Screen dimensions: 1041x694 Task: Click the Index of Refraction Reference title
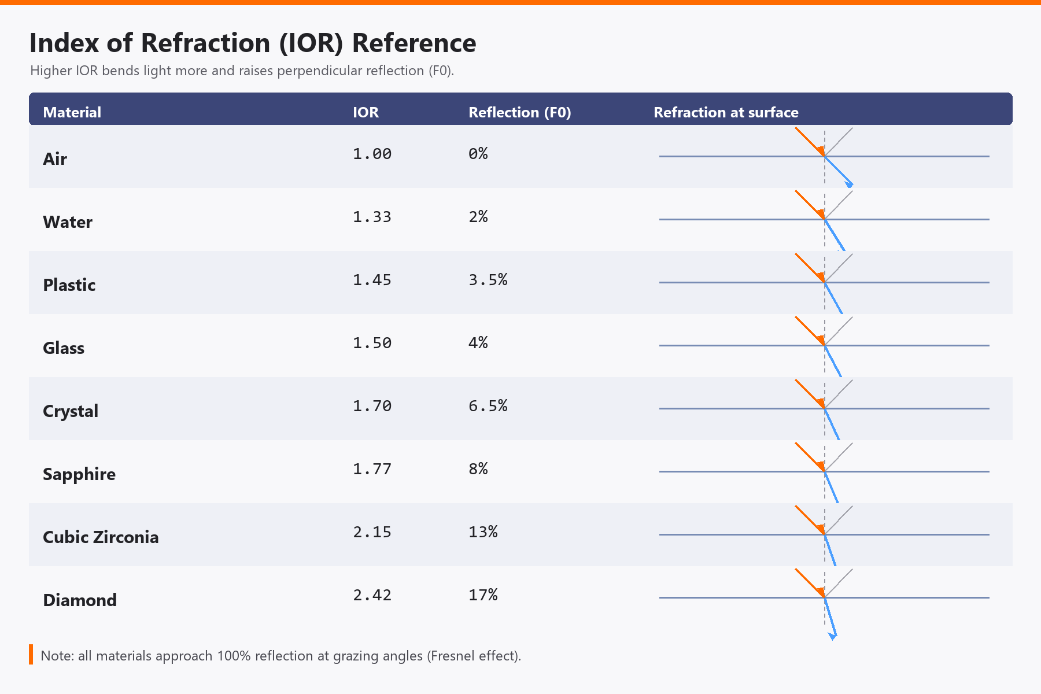(x=253, y=43)
